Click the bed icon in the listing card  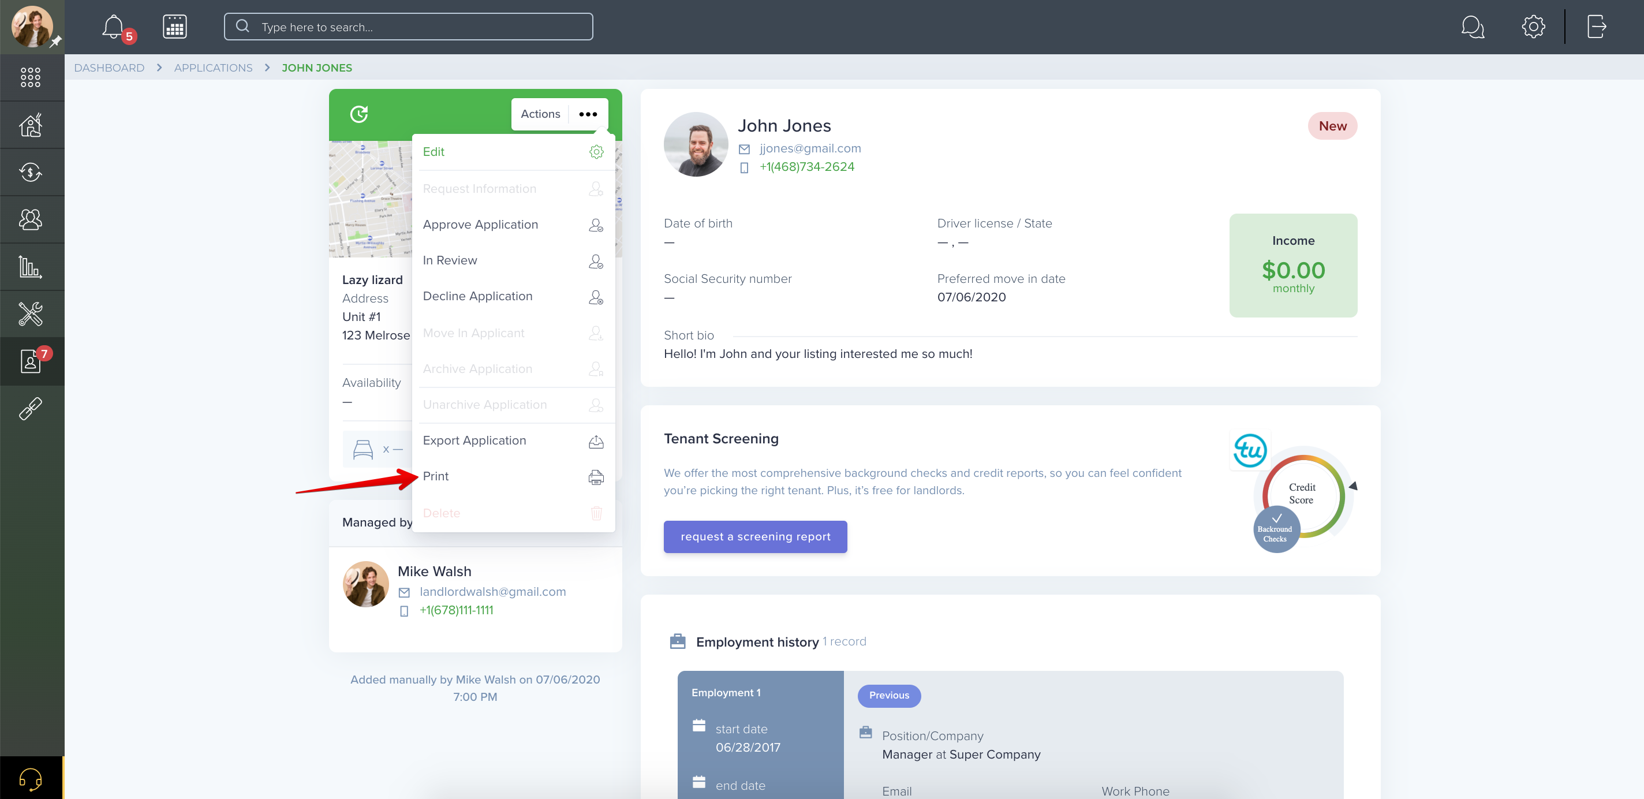tap(363, 450)
